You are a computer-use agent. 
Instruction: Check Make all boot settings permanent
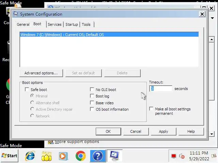click(x=151, y=109)
